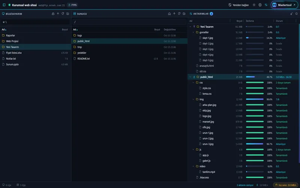Click 2 aktarım sürüyor status text
Viewport: 300px width, 188px height.
(x=245, y=185)
